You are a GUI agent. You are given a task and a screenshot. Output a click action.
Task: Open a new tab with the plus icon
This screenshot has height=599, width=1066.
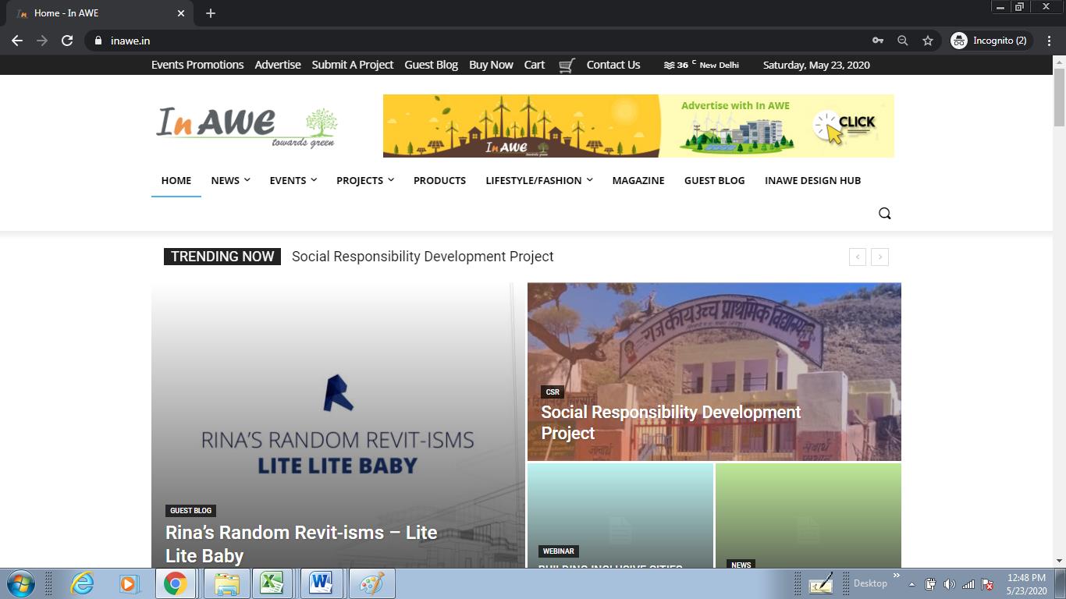[211, 13]
